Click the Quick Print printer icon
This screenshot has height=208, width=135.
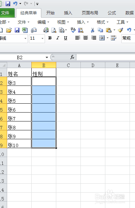(x=46, y=30)
